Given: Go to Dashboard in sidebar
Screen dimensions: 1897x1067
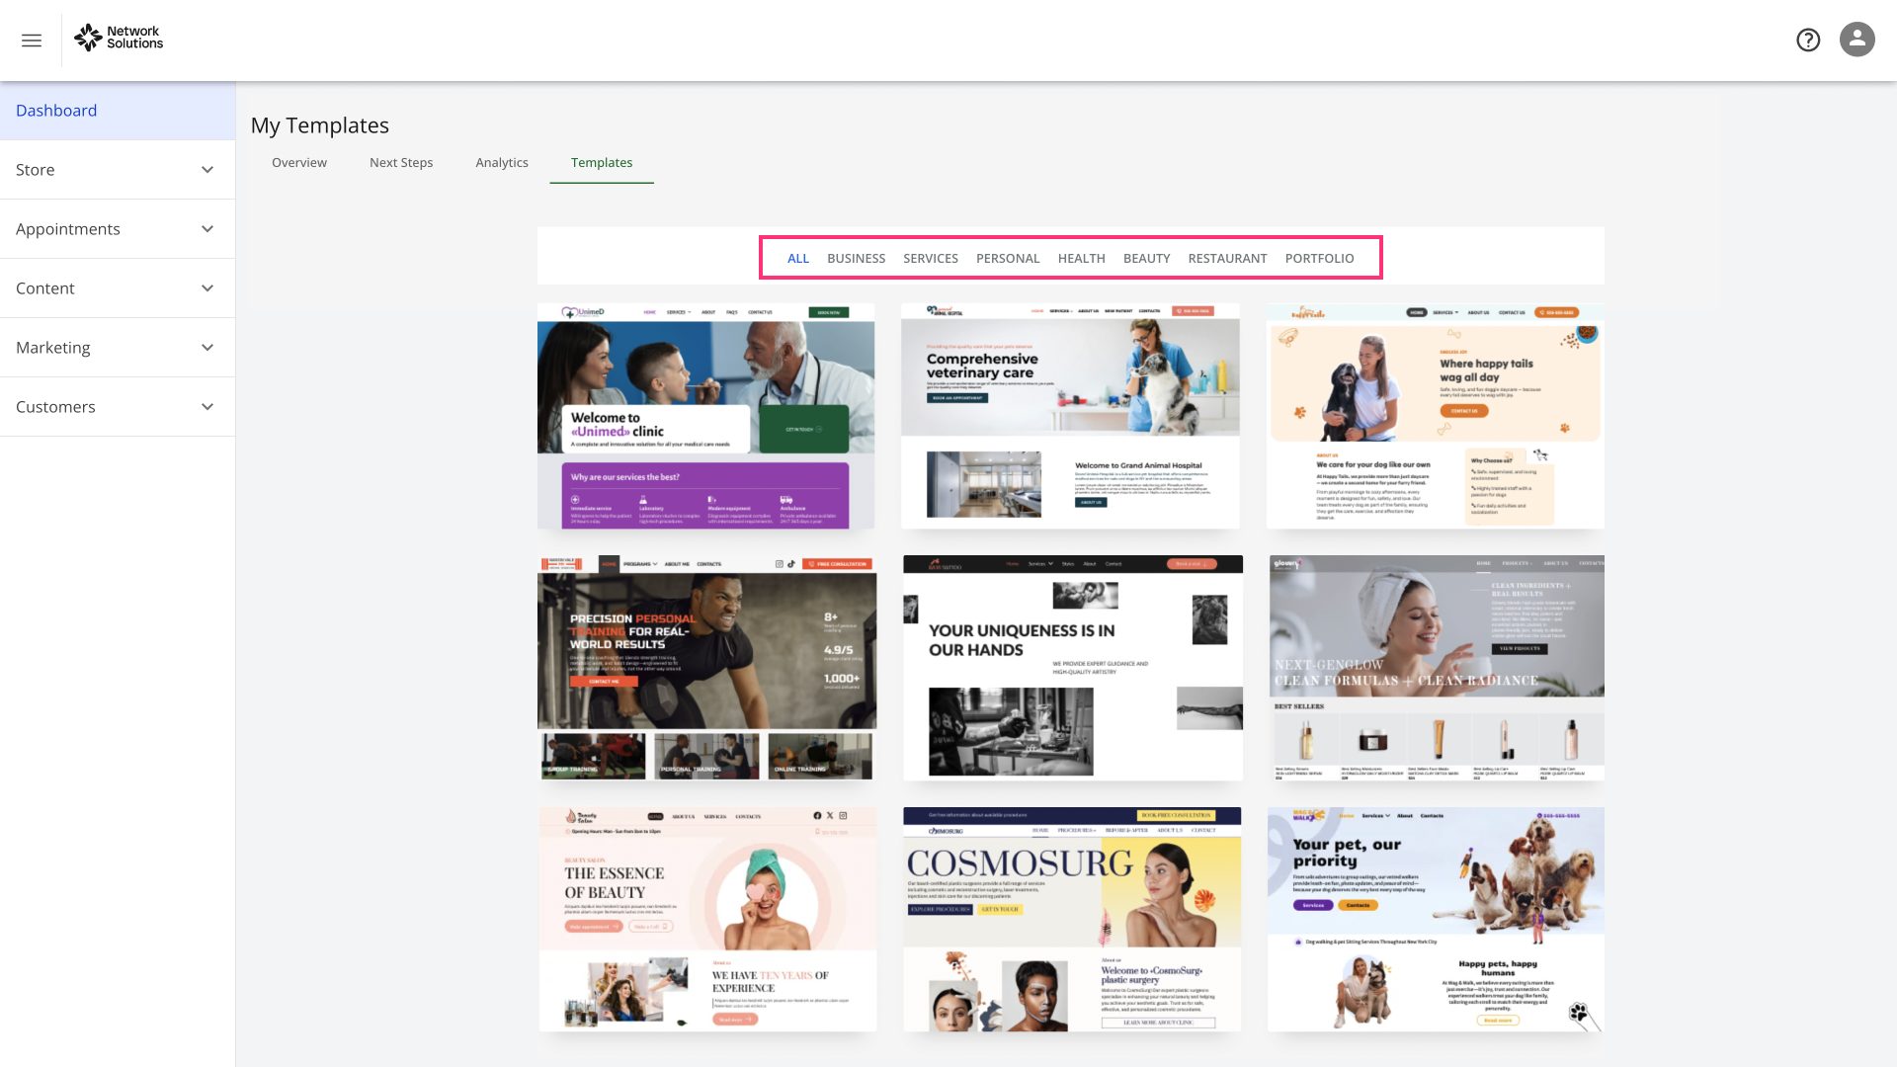Looking at the screenshot, I should coord(56,111).
